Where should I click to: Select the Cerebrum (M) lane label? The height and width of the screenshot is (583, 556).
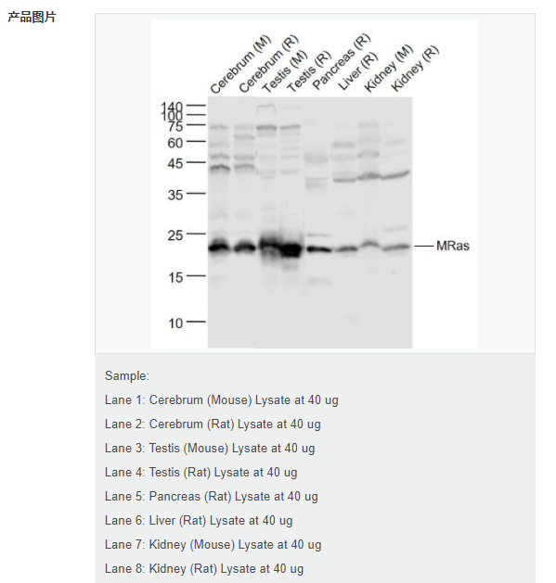[x=240, y=65]
